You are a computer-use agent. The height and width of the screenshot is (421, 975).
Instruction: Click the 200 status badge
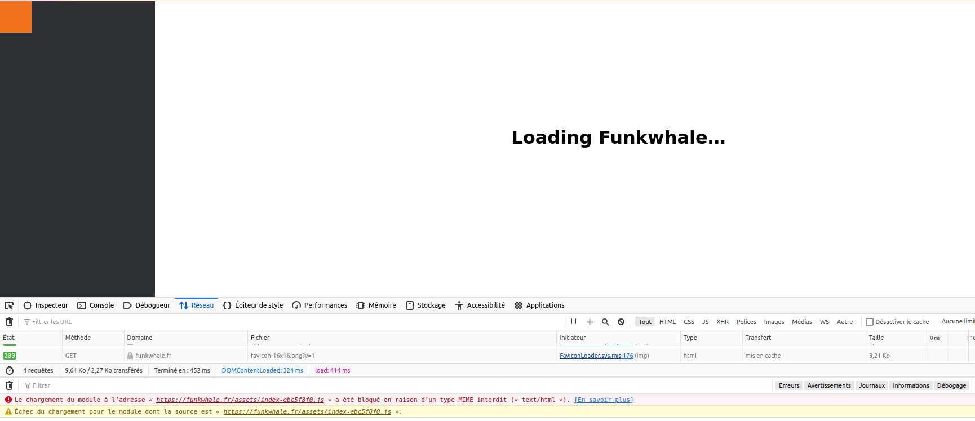click(x=10, y=356)
